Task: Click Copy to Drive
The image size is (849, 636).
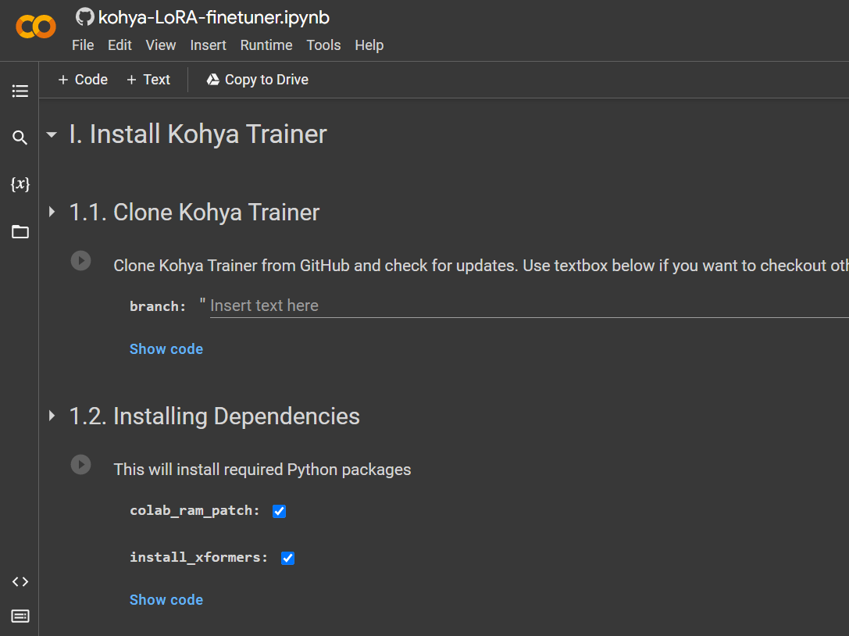Action: pyautogui.click(x=256, y=79)
